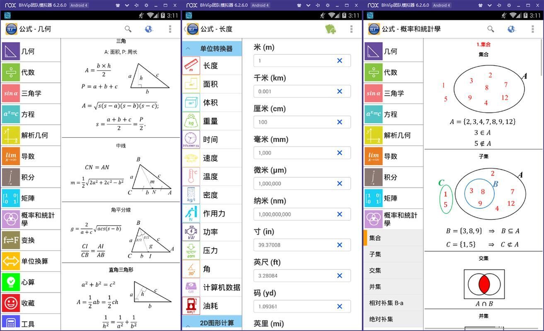Open 导数 in the left window sidebar
Viewport: 544px width, 331px height.
(x=31, y=156)
